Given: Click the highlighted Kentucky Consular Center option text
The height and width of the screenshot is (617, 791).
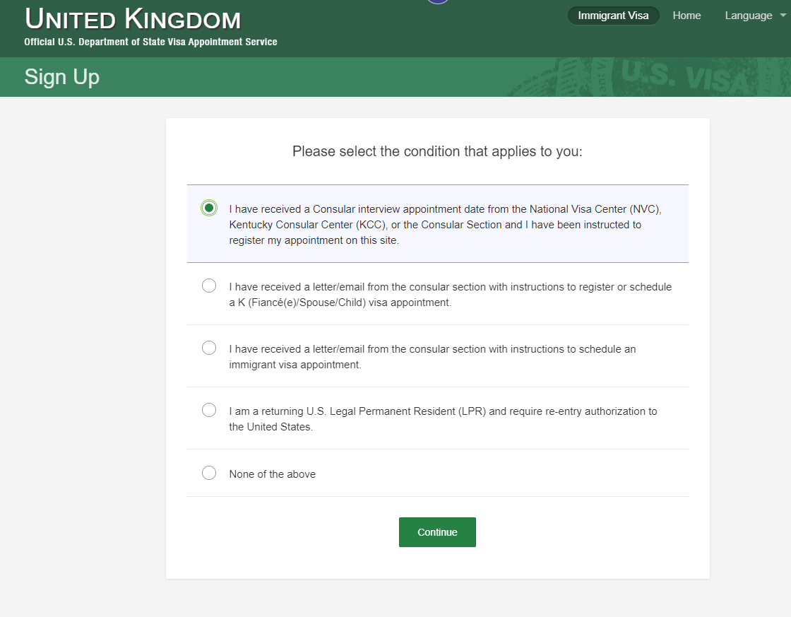Looking at the screenshot, I should 445,225.
